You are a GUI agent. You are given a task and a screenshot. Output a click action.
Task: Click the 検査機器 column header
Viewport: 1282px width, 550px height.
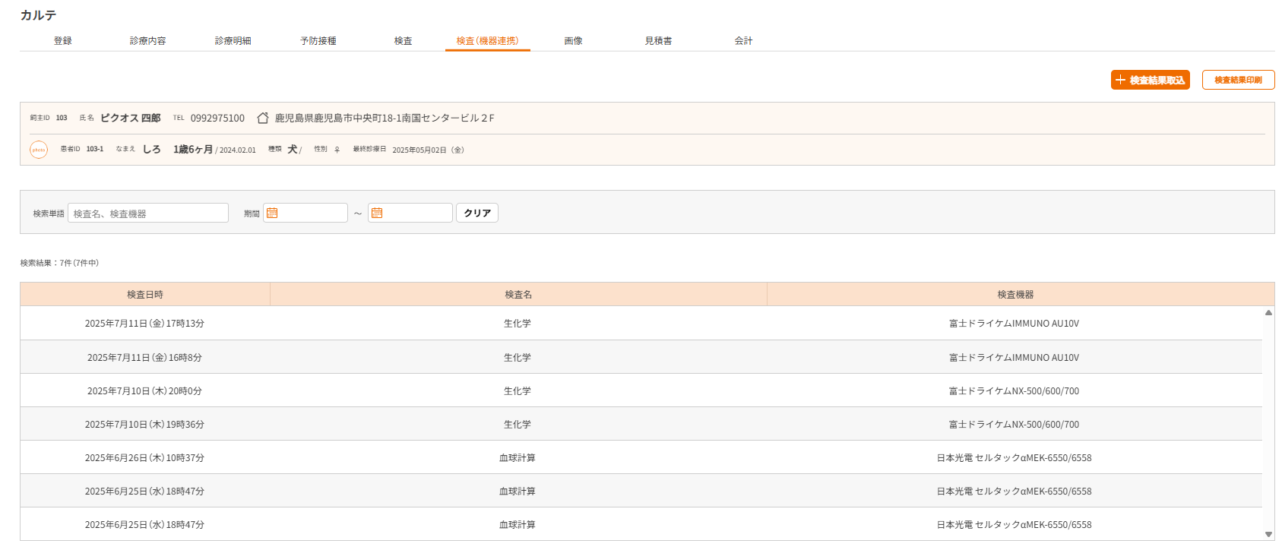coord(1015,295)
